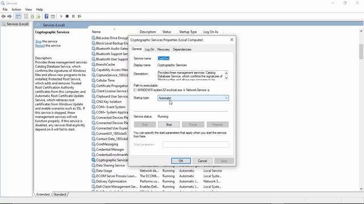
Task: Click the services list scrollbar thumb
Action: tap(361, 52)
